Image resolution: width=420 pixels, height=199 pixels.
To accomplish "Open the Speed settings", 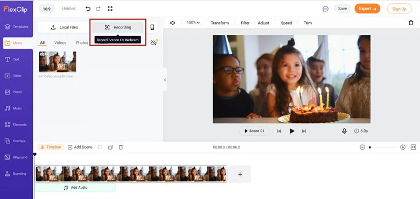I will click(x=286, y=23).
